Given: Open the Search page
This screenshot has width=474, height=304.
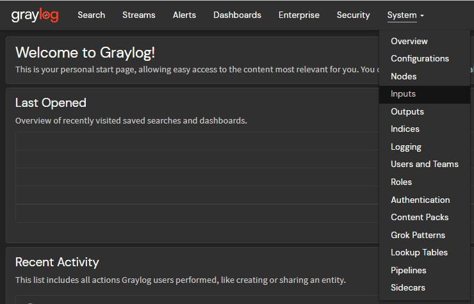Looking at the screenshot, I should [x=91, y=15].
